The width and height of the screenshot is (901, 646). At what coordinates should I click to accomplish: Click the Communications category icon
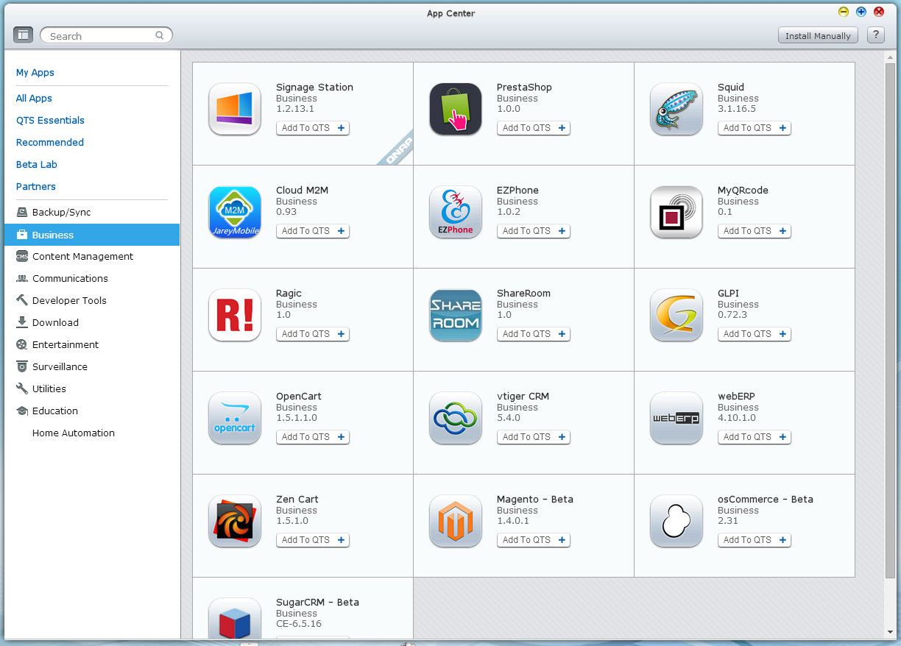point(22,278)
